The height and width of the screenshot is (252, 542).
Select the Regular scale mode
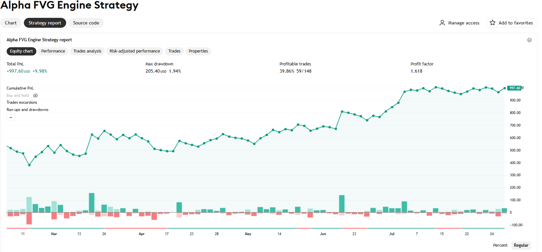click(x=521, y=245)
